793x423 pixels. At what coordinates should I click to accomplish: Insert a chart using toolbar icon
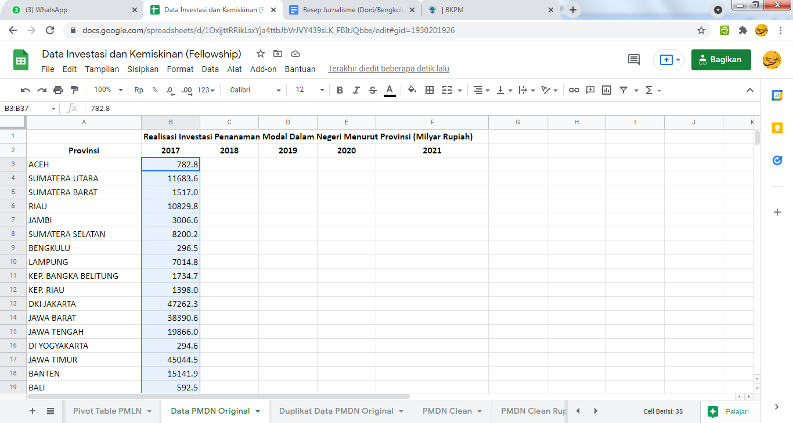tap(607, 90)
